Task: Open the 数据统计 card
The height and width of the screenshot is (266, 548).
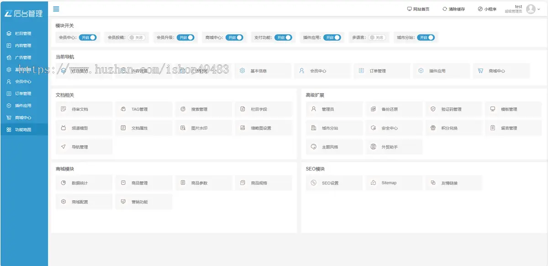Action: tap(84, 183)
